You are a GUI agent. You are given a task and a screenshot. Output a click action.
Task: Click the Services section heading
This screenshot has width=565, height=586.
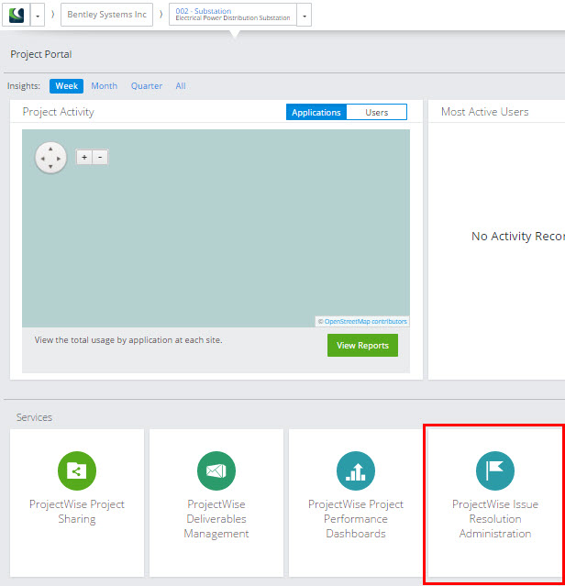click(34, 417)
